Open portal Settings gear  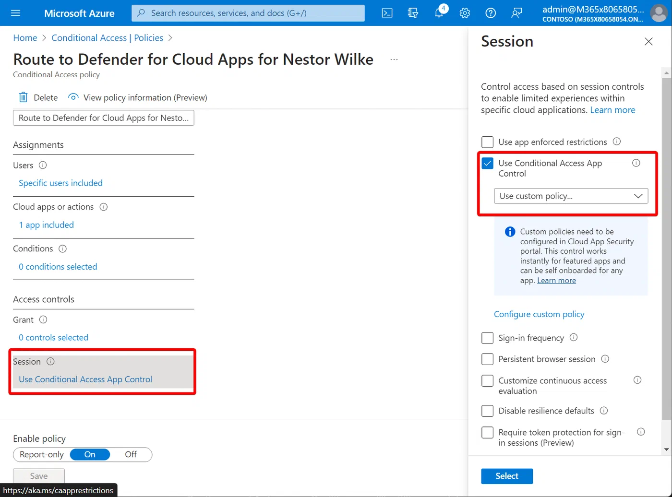click(465, 13)
